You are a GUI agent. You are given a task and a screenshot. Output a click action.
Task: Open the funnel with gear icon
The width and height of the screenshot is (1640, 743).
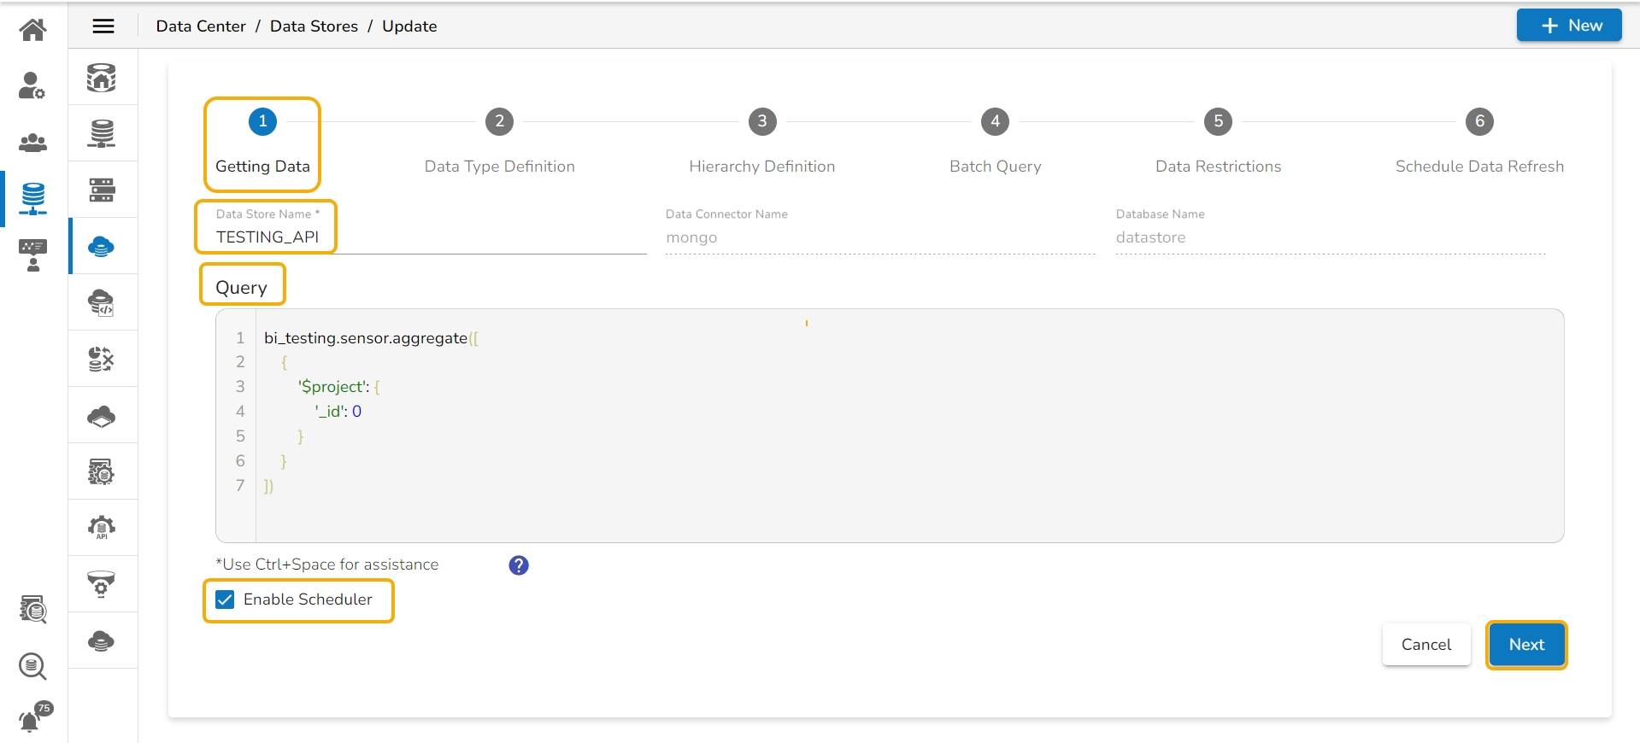[x=102, y=585]
